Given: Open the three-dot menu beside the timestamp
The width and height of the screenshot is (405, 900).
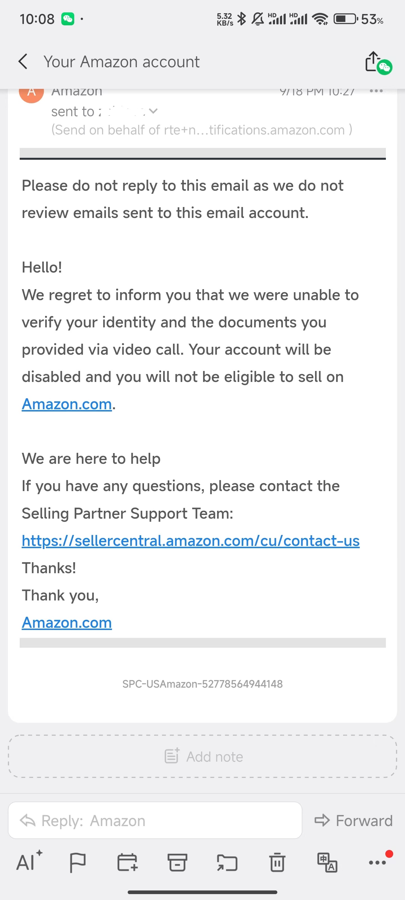Looking at the screenshot, I should [x=376, y=91].
